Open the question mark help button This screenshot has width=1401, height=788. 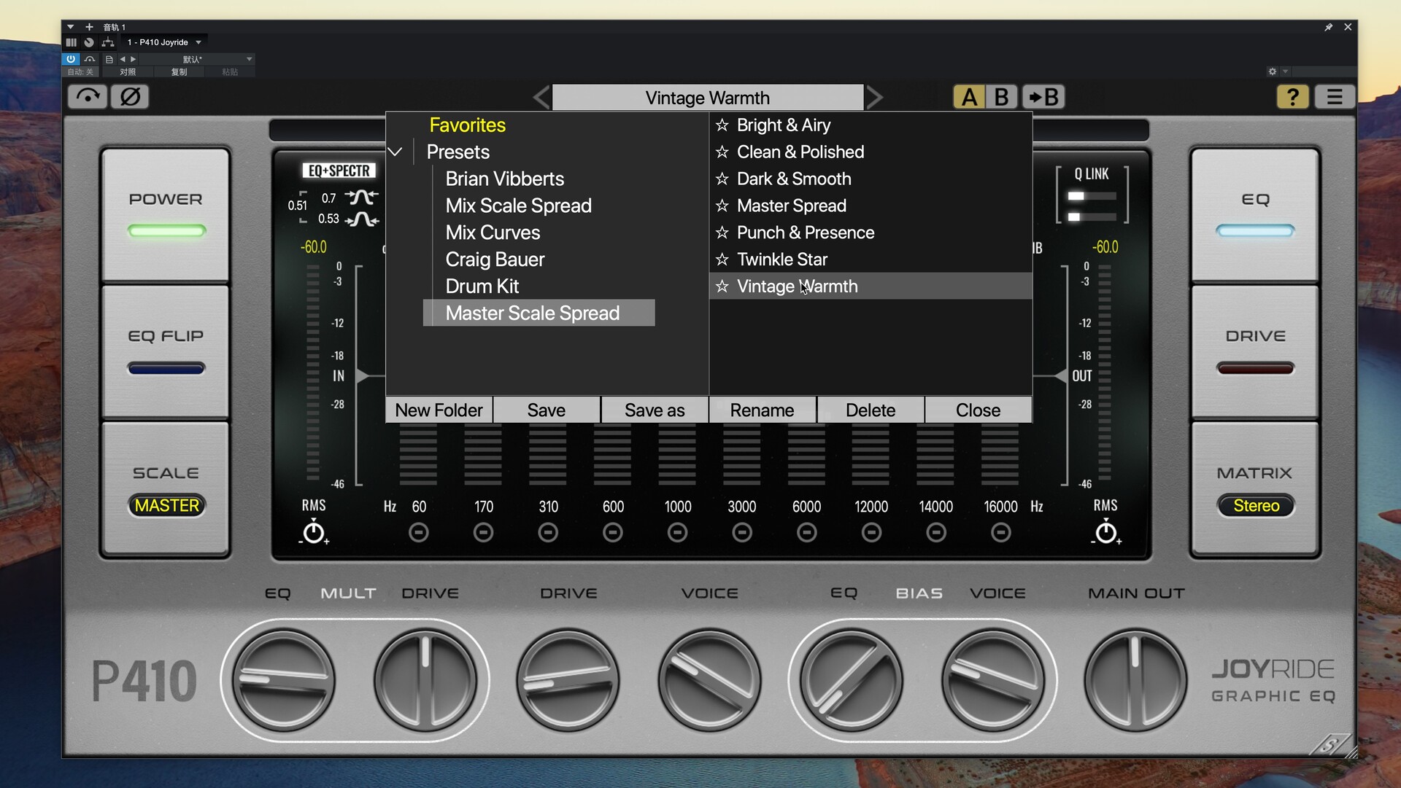[1292, 96]
